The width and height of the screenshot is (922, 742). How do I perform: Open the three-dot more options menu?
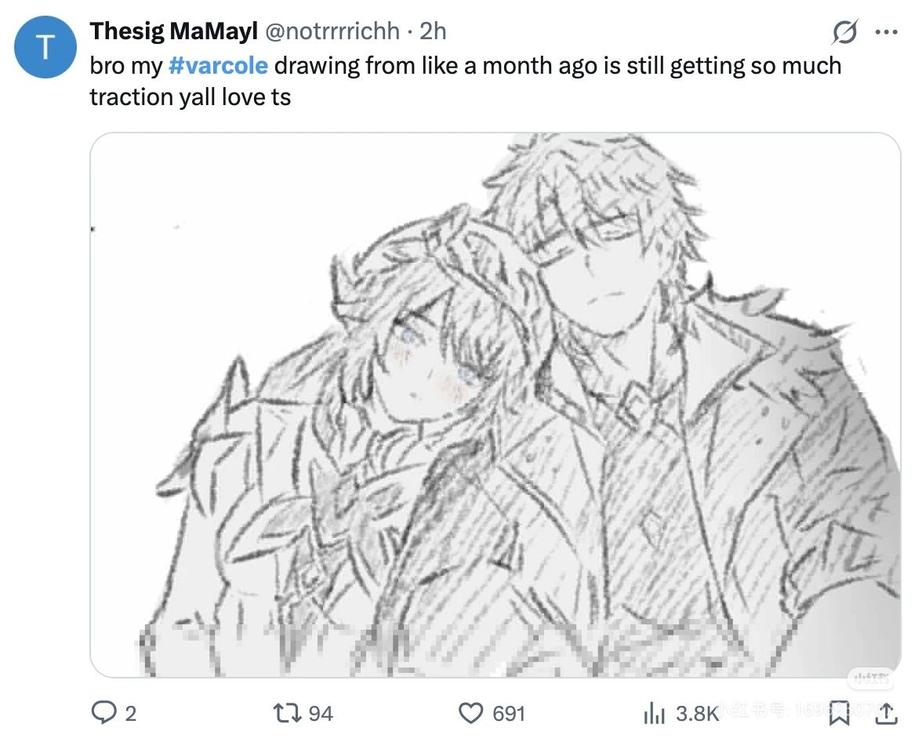click(x=887, y=32)
